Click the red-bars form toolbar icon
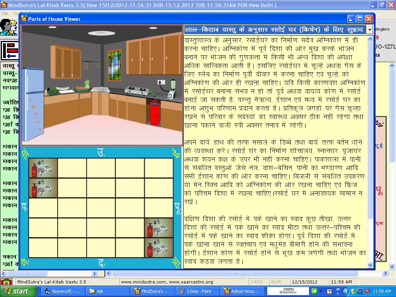This screenshot has height=297, width=396. point(10,51)
